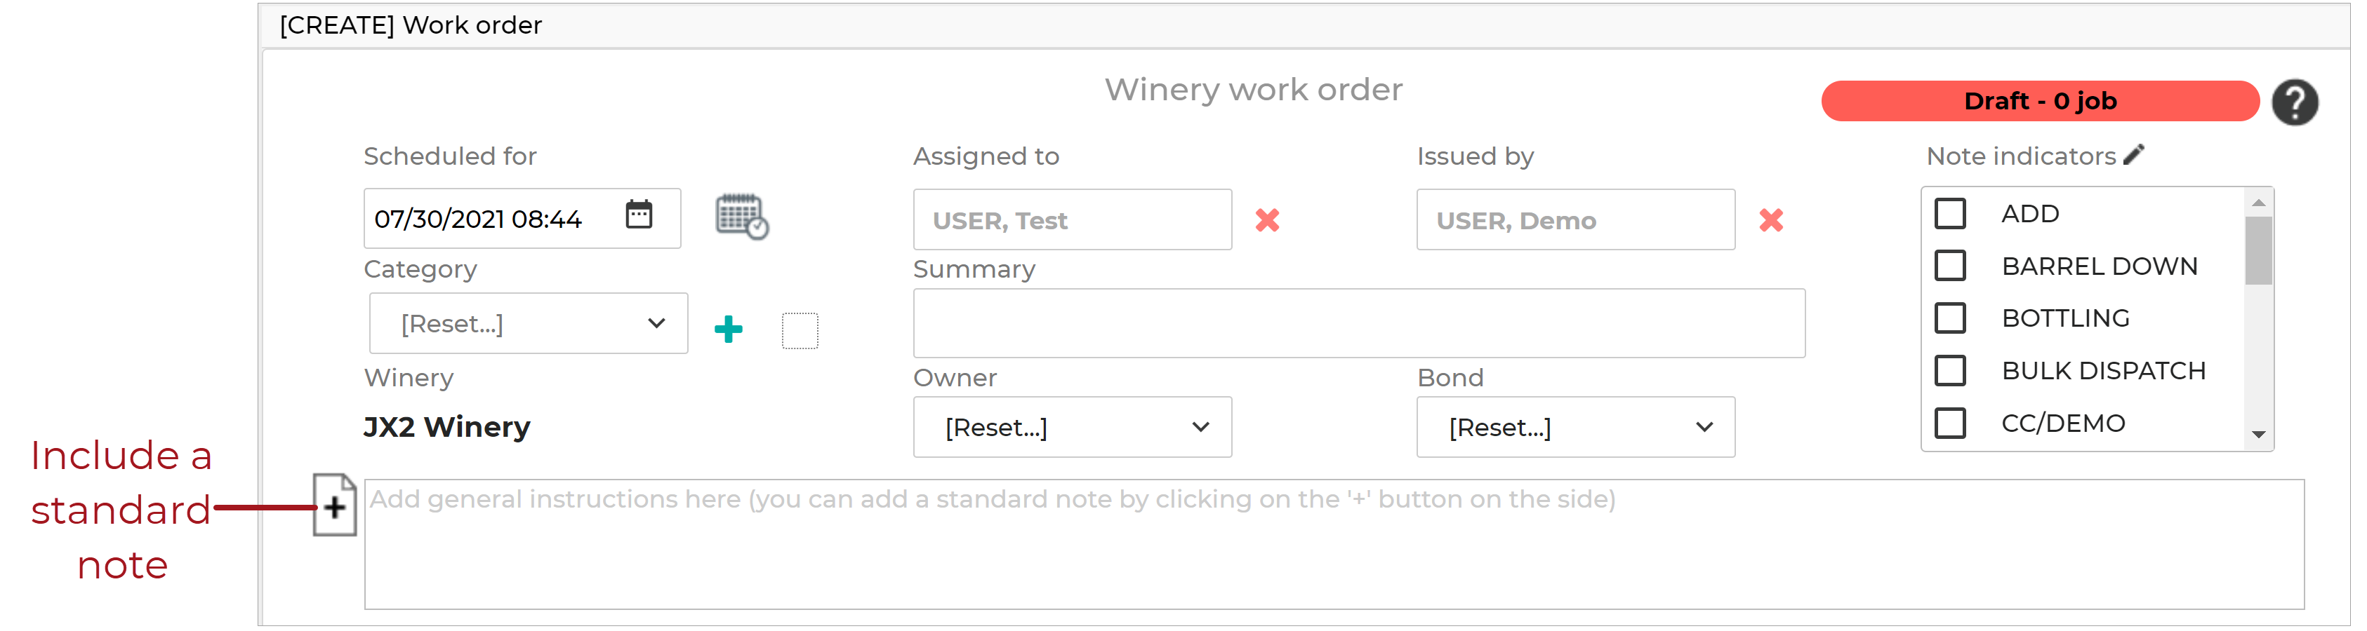
Task: Toggle the BARREL DOWN indicator checkbox
Action: 1950,265
